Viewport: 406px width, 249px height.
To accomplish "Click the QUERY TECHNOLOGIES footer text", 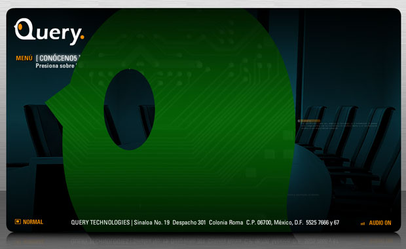I will 100,222.
